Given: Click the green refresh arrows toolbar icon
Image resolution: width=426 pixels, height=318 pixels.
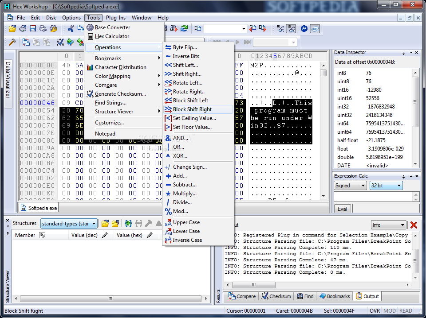Looking at the screenshot, I should coord(184,28).
